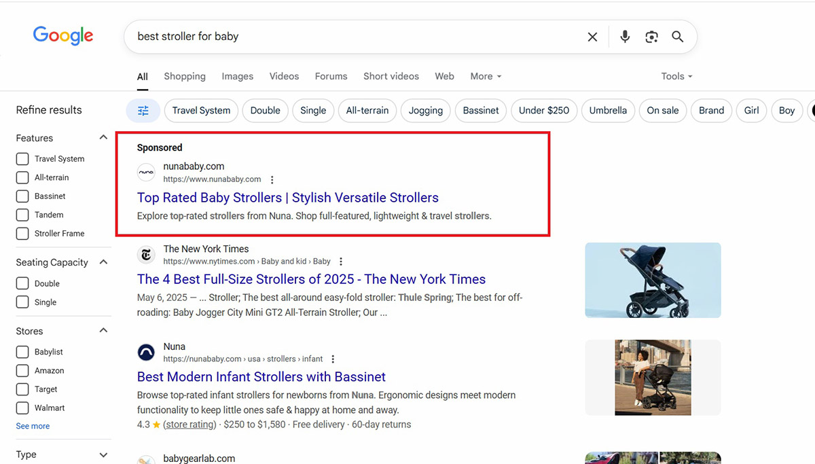
Task: Click the search magnifier icon
Action: (677, 37)
